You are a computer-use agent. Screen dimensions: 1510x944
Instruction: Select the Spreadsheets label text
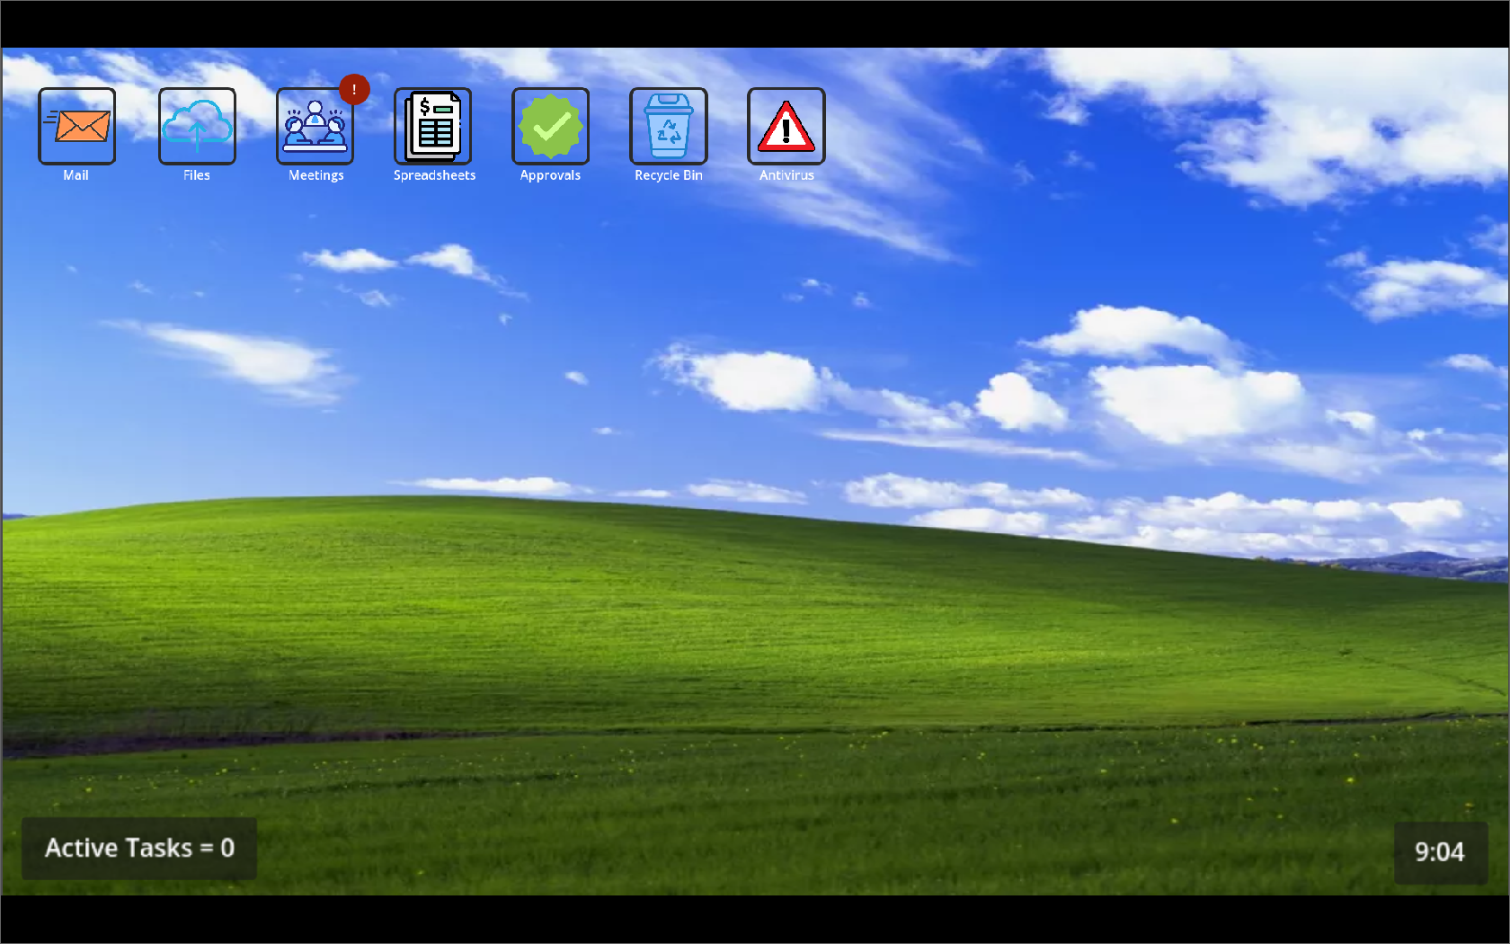tap(434, 175)
